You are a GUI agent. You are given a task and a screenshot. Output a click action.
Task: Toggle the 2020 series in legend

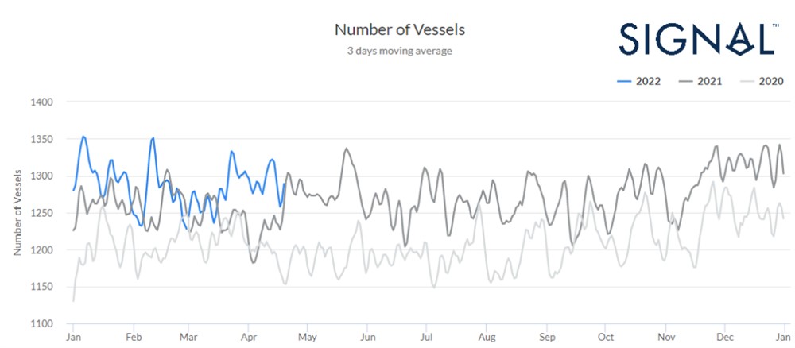pos(760,81)
